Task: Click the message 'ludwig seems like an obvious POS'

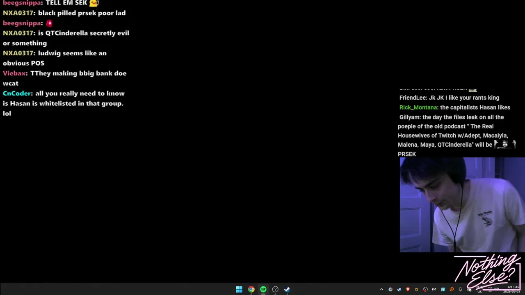Action: (55, 58)
